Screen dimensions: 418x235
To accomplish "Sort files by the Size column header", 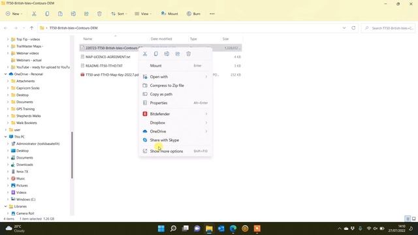I will coord(225,39).
